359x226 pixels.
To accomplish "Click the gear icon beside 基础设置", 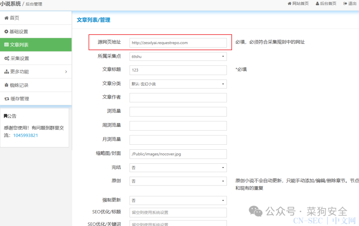I will click(x=6, y=32).
